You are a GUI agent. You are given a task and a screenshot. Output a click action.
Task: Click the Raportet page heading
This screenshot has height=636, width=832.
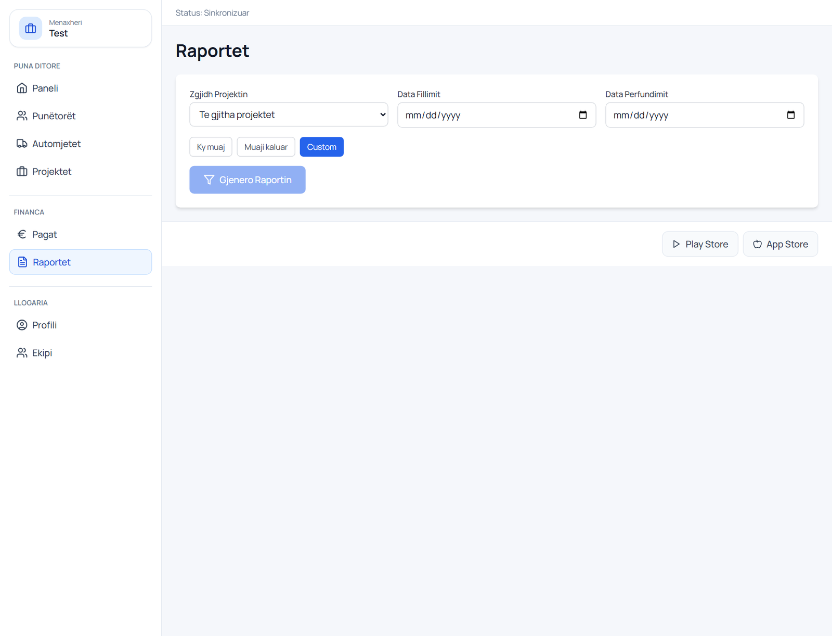[212, 50]
